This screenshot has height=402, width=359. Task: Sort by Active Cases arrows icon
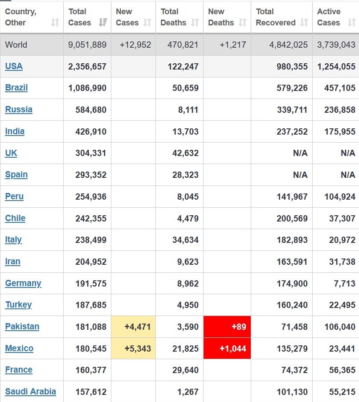coord(352,22)
